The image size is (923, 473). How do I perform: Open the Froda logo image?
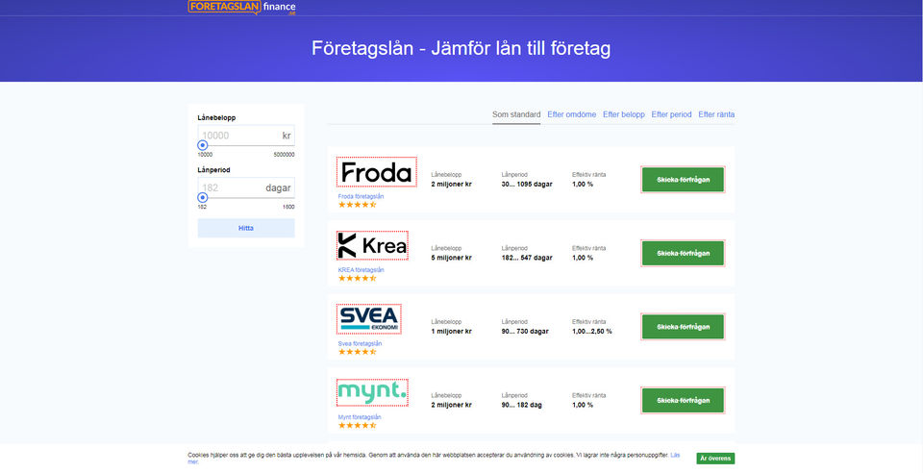coord(376,172)
